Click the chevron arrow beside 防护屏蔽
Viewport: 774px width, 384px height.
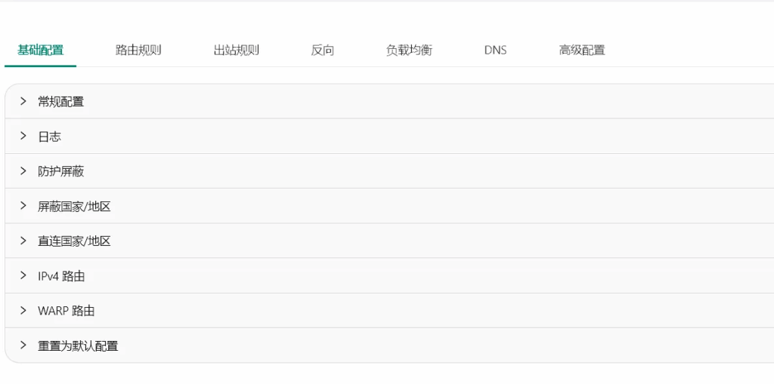pos(23,171)
